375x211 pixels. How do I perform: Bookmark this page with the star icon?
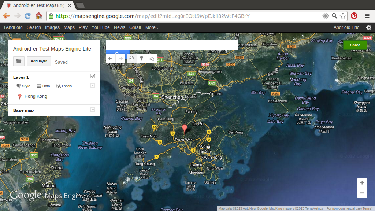(x=343, y=16)
